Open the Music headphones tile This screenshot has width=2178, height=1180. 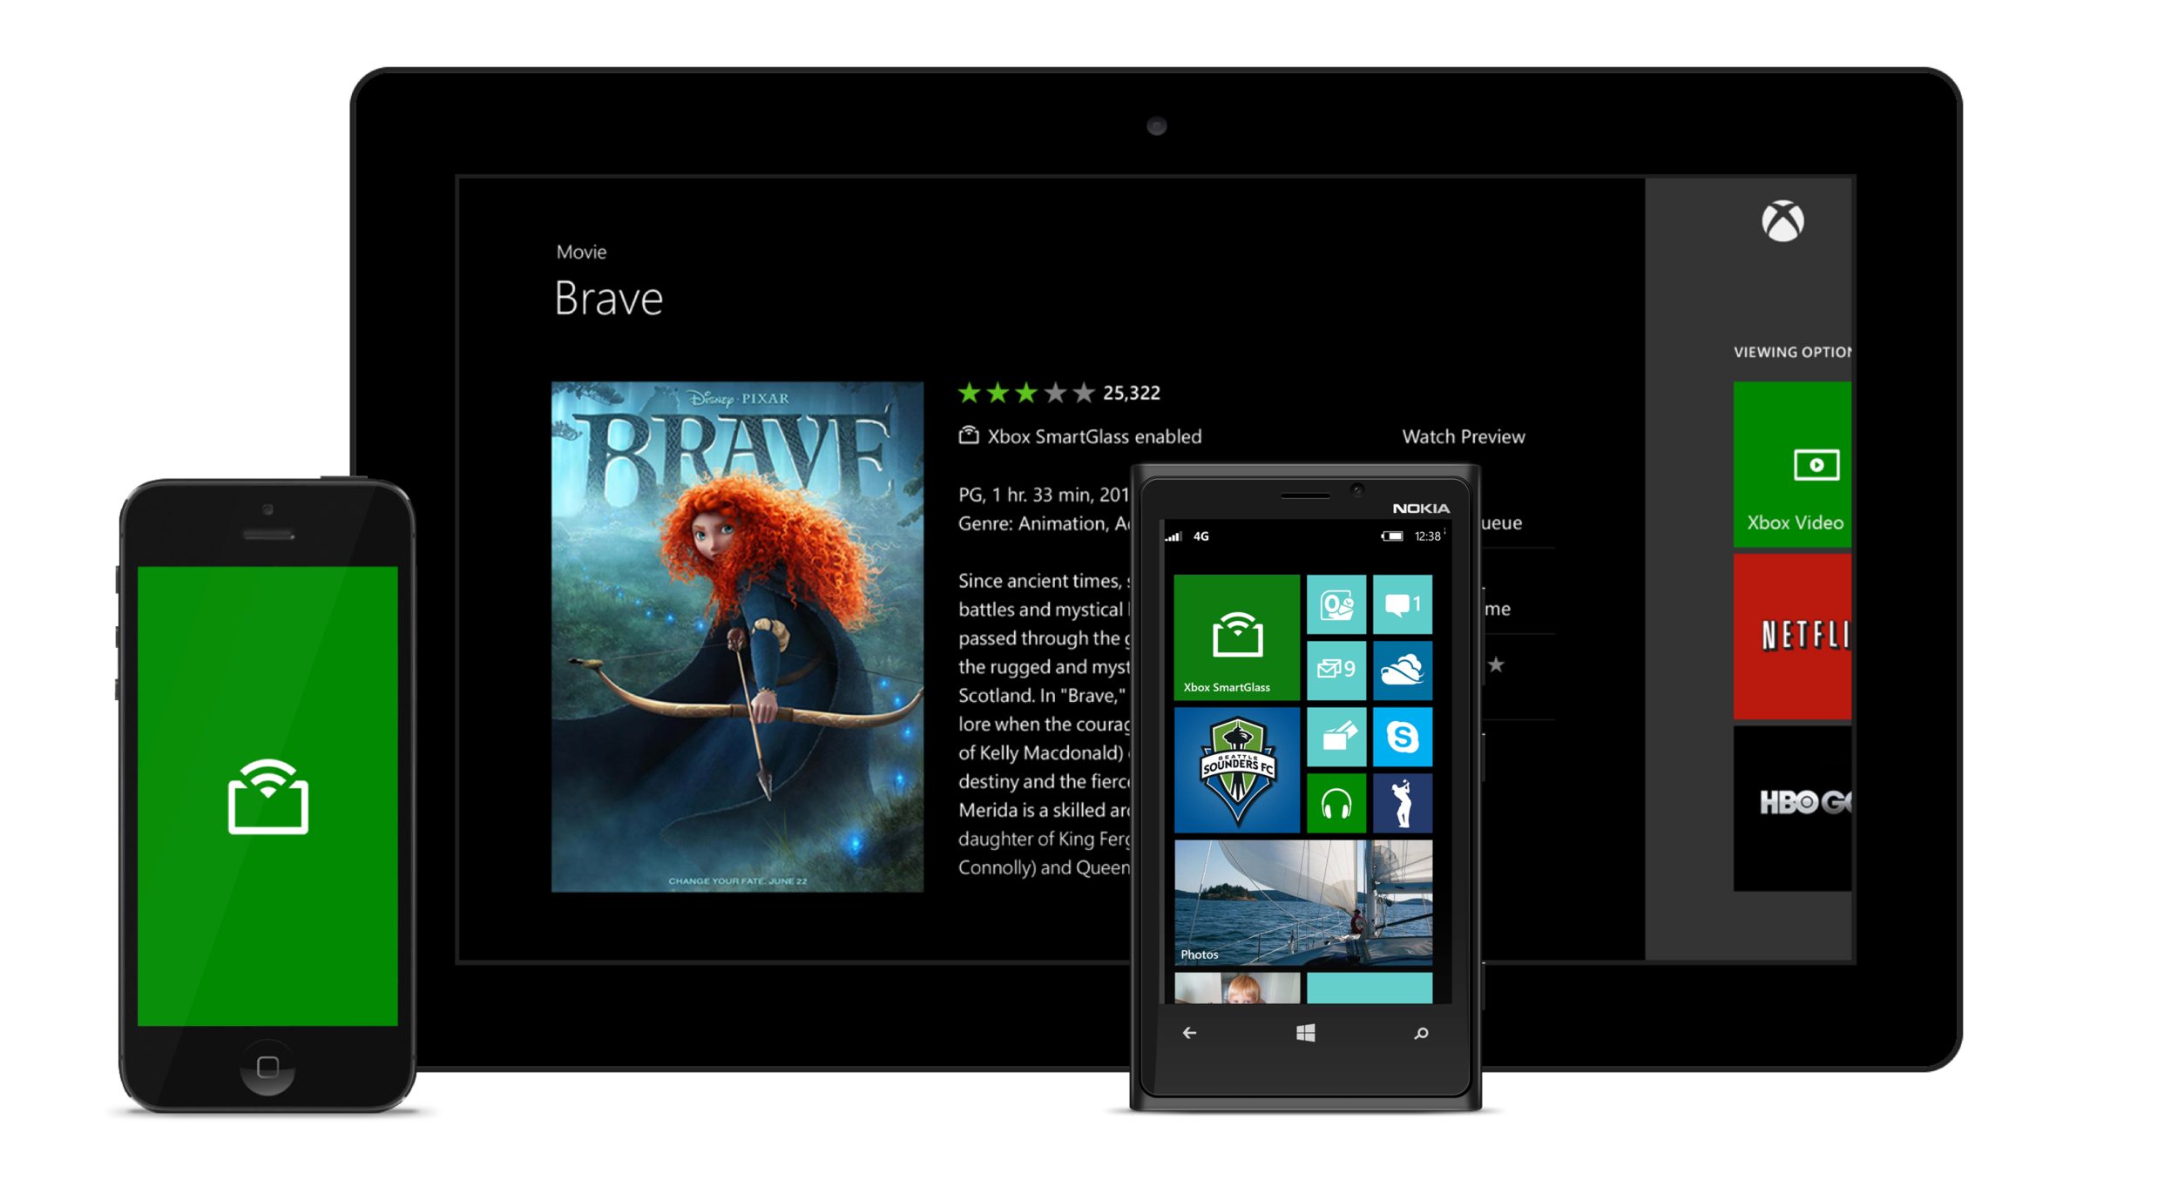point(1336,803)
